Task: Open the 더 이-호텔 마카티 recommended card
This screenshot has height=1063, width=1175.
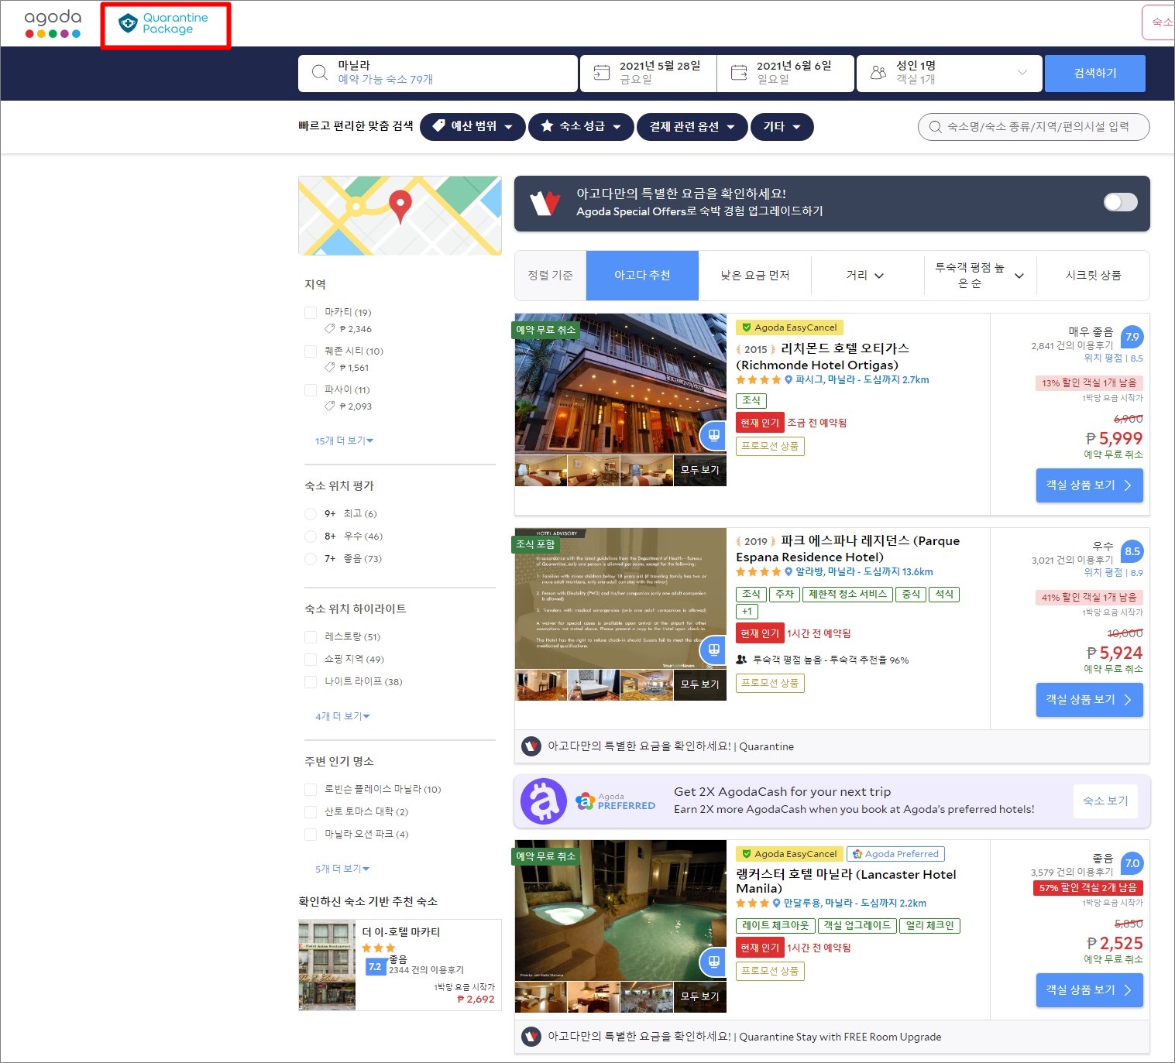Action: point(400,965)
